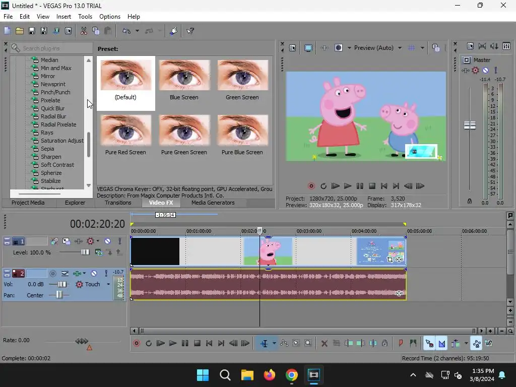Switch to the Transitions tab
This screenshot has height=387, width=516.
point(118,203)
